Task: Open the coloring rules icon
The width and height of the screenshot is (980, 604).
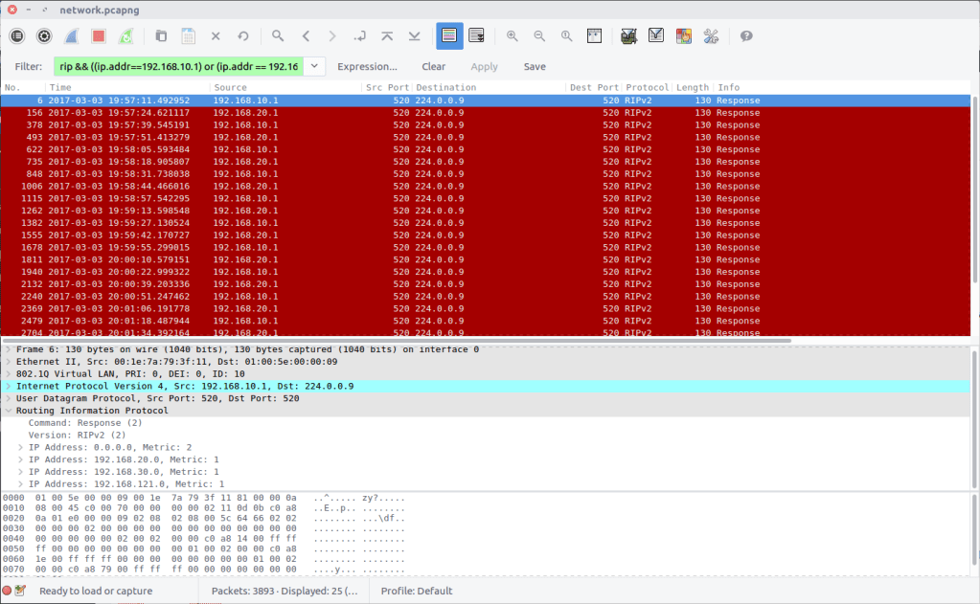Action: (x=683, y=36)
